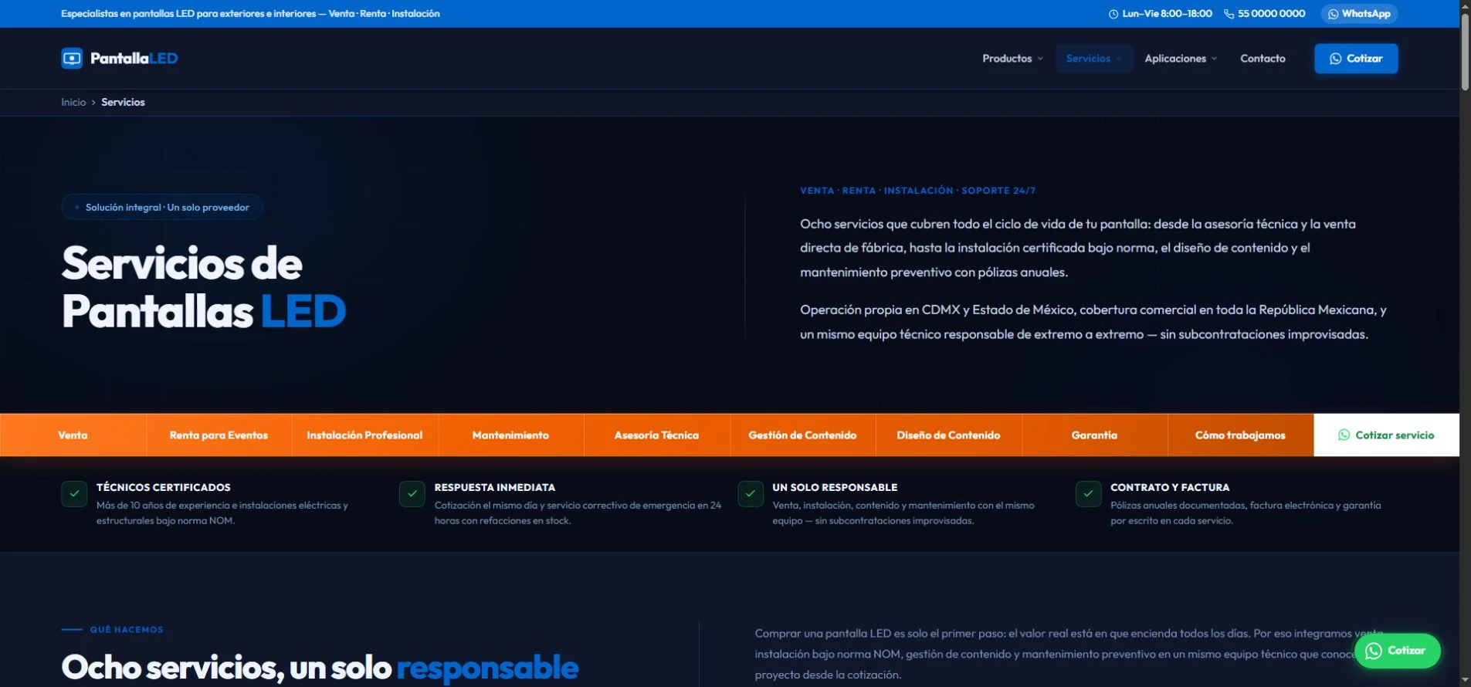Click the "RESPUESTA INMEDIATA" title
Screen dimensions: 1471x687
[x=495, y=487]
